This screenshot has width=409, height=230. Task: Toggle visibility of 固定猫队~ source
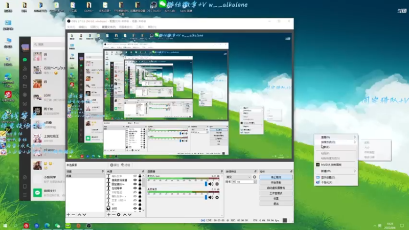135,184
